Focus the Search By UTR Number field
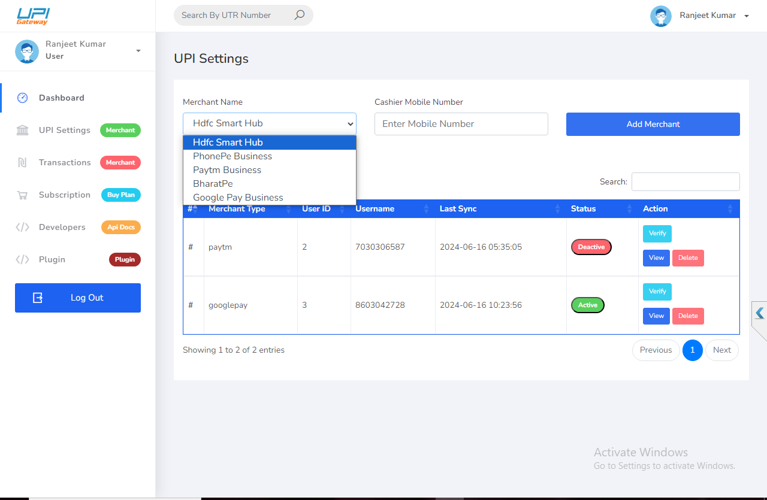 [x=235, y=15]
